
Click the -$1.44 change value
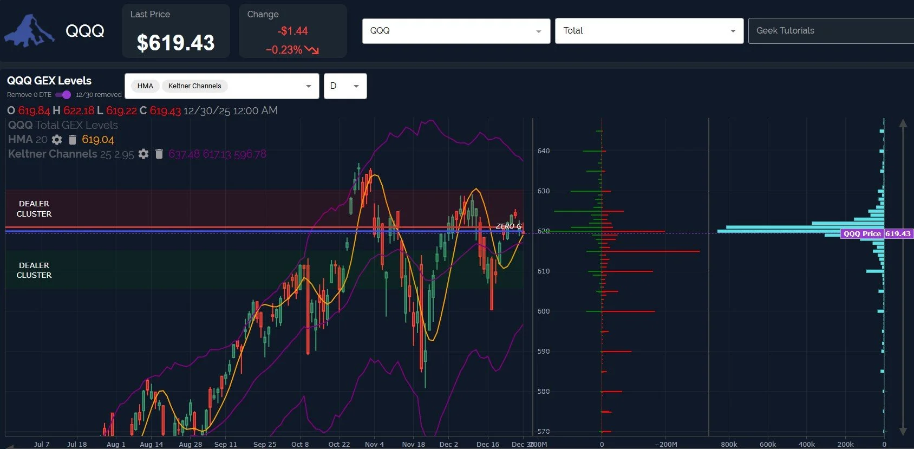click(x=292, y=31)
